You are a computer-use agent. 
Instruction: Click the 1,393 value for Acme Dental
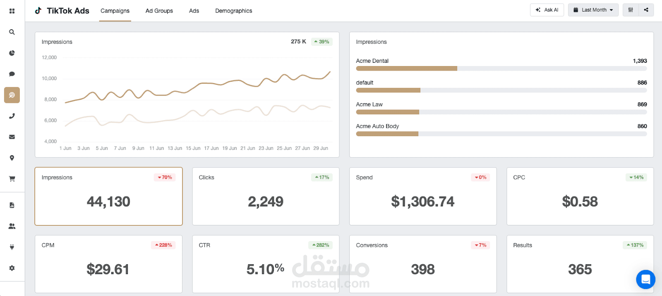coord(640,61)
